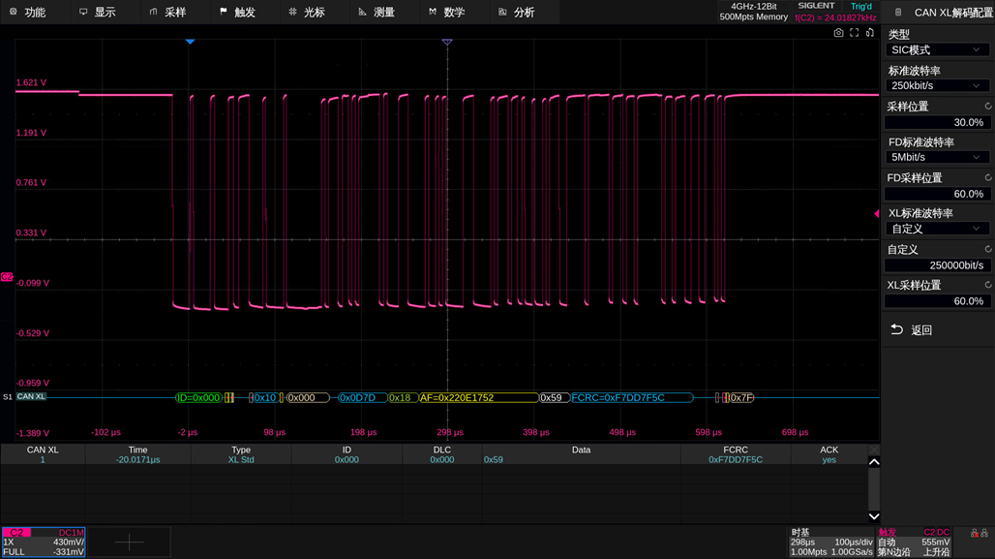Open the 光标 menu

(x=307, y=12)
